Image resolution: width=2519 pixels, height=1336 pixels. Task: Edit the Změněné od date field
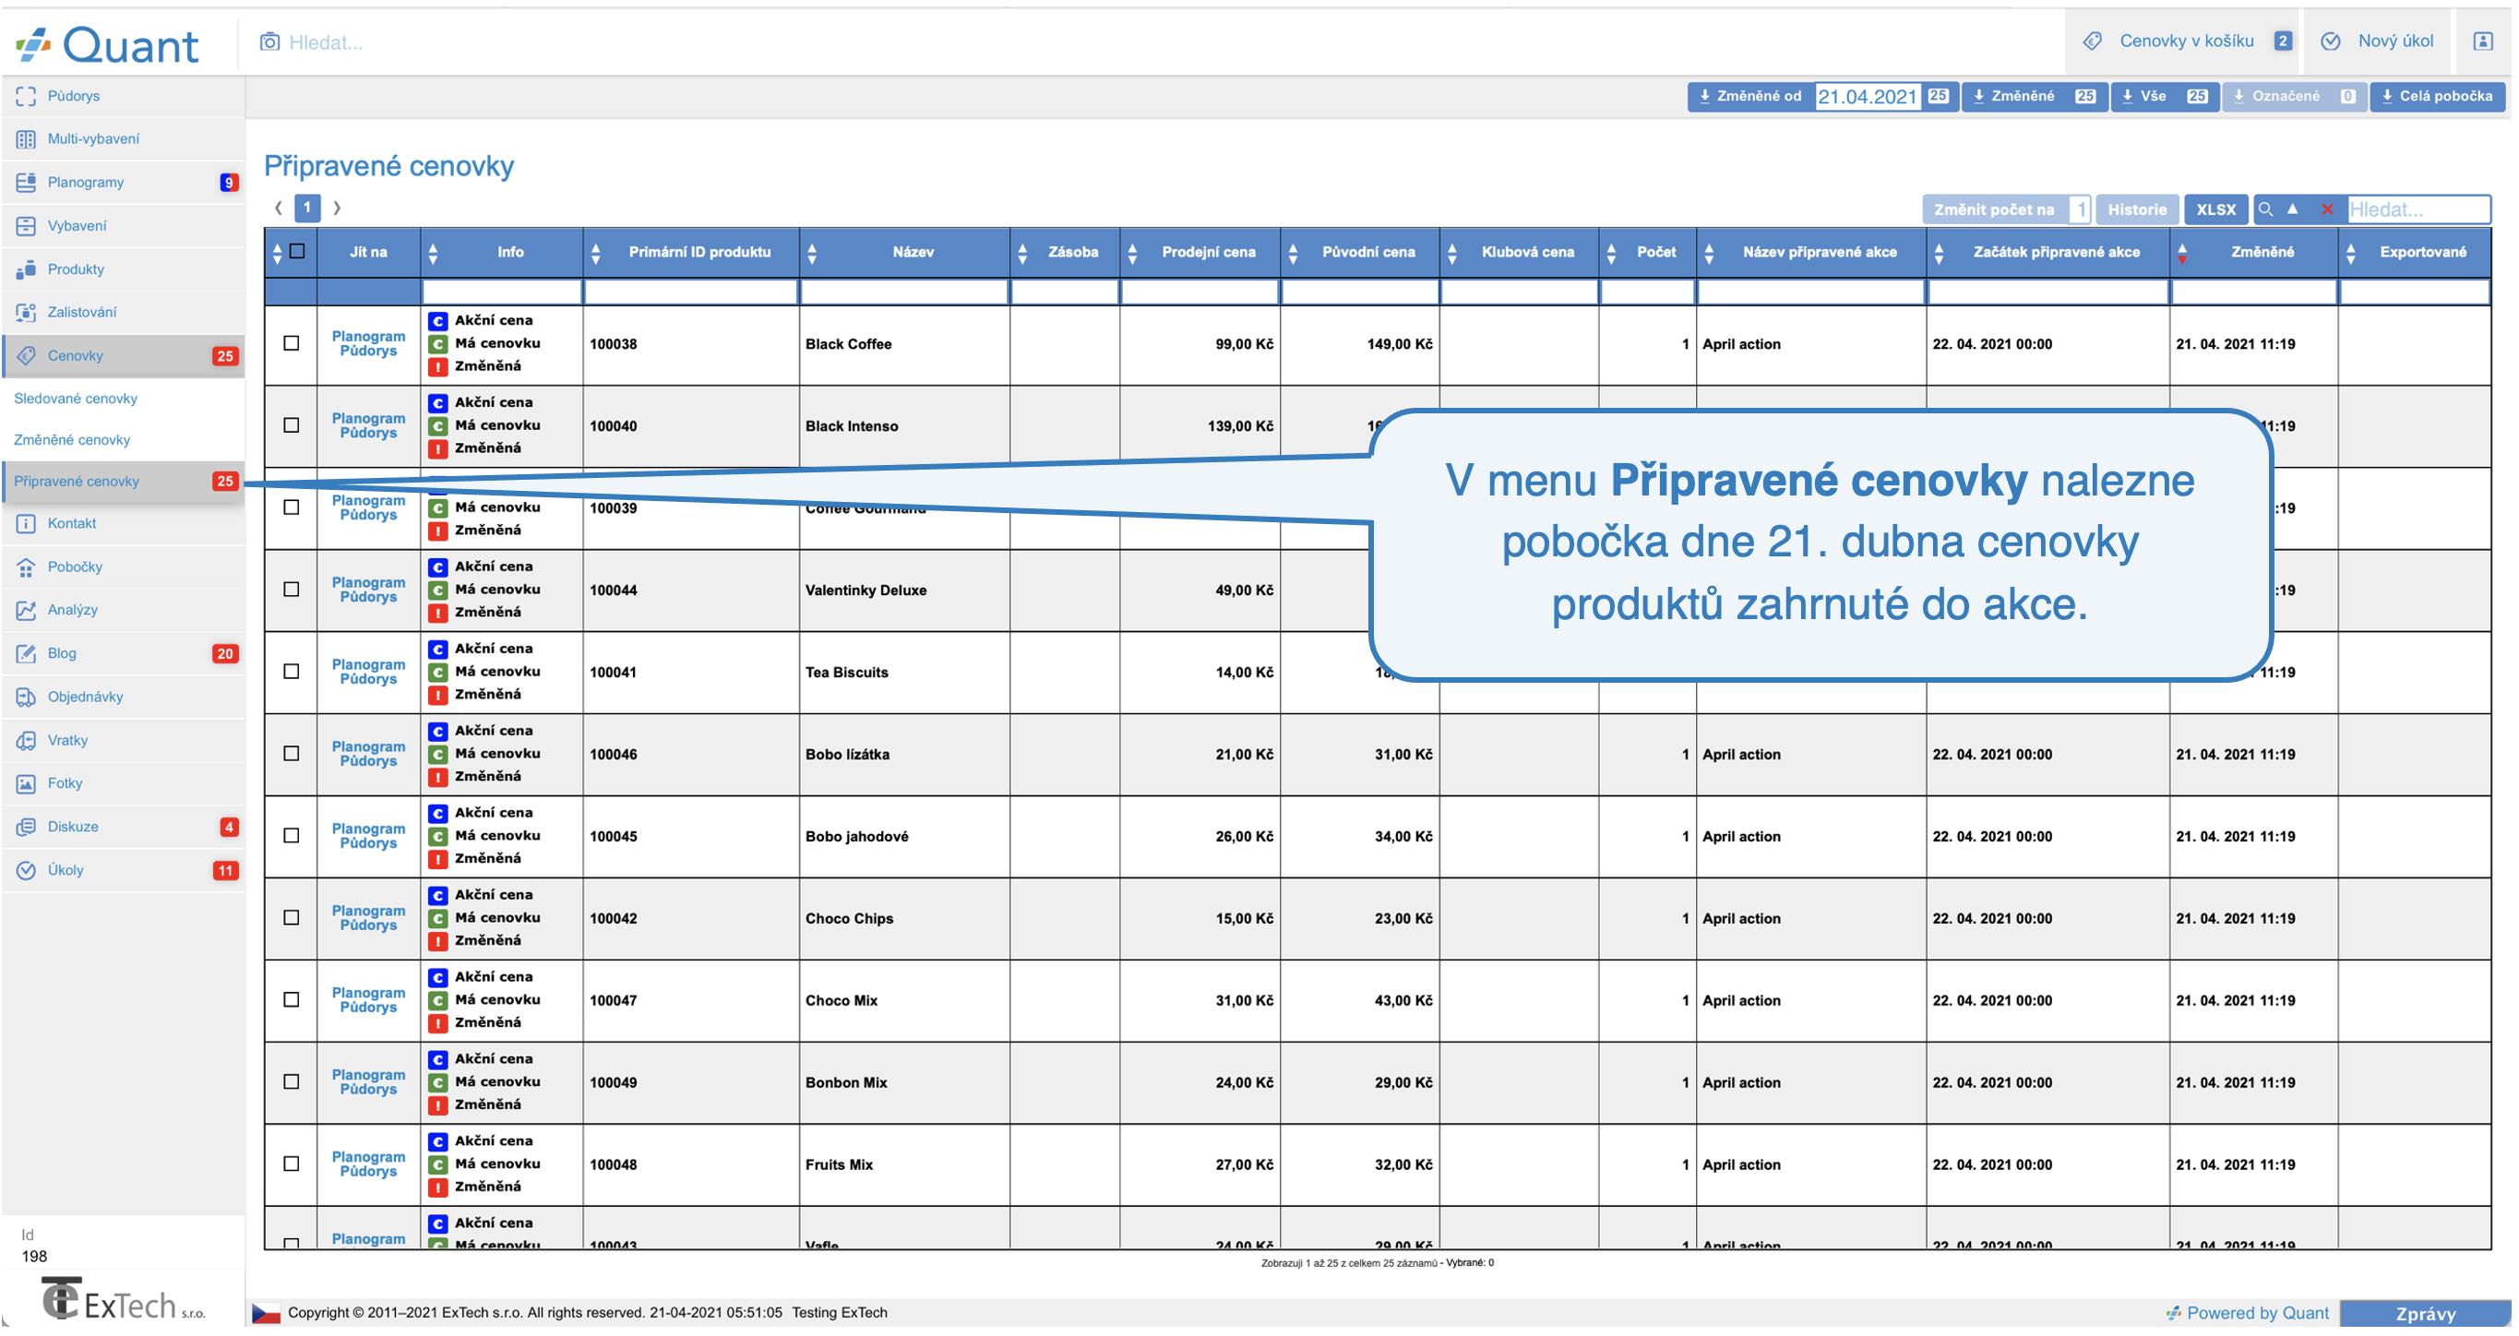coord(1867,96)
